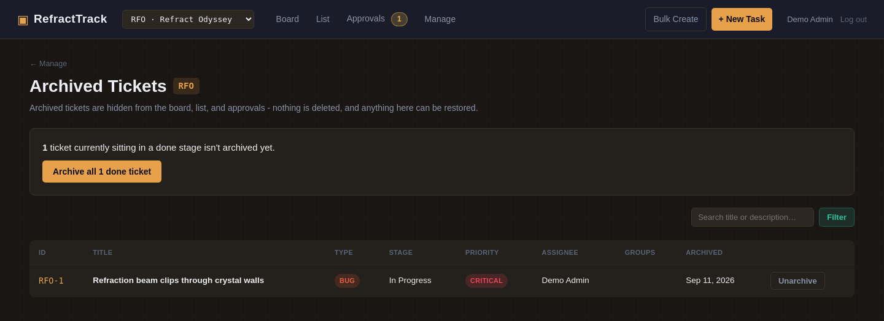Viewport: 884px width, 321px height.
Task: Archive all 1 done ticket
Action: tap(102, 172)
